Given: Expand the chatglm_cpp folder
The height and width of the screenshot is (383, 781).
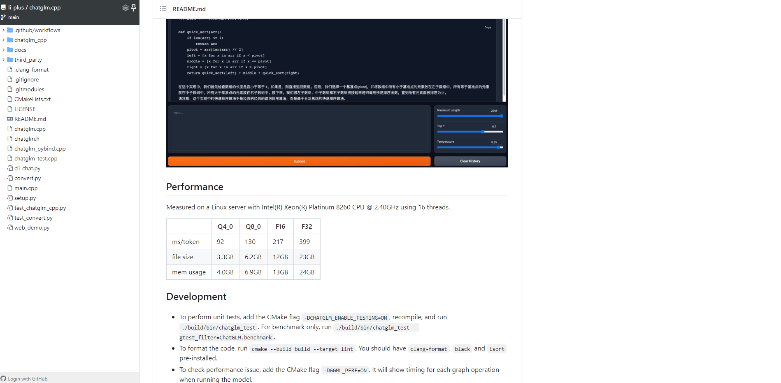Looking at the screenshot, I should [4, 40].
